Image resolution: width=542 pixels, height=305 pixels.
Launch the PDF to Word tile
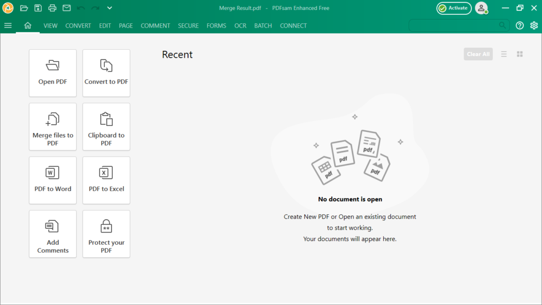[x=53, y=180]
